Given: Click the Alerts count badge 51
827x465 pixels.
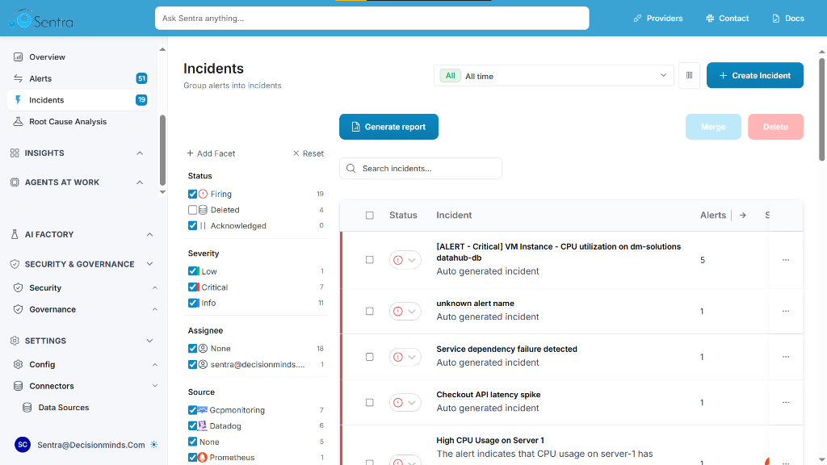Looking at the screenshot, I should (x=141, y=78).
